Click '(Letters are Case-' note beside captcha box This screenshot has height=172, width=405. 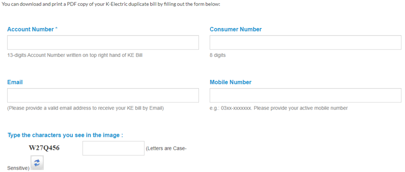click(x=166, y=149)
